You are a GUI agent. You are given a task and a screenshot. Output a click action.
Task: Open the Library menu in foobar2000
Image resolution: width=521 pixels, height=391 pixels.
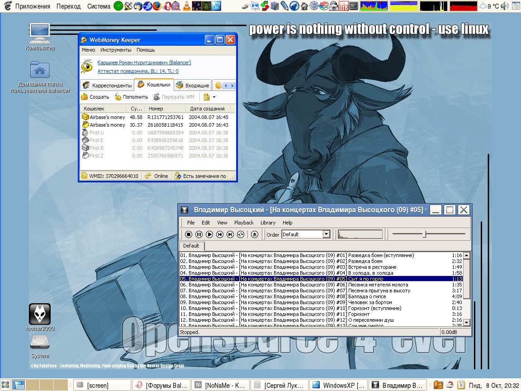click(x=268, y=223)
